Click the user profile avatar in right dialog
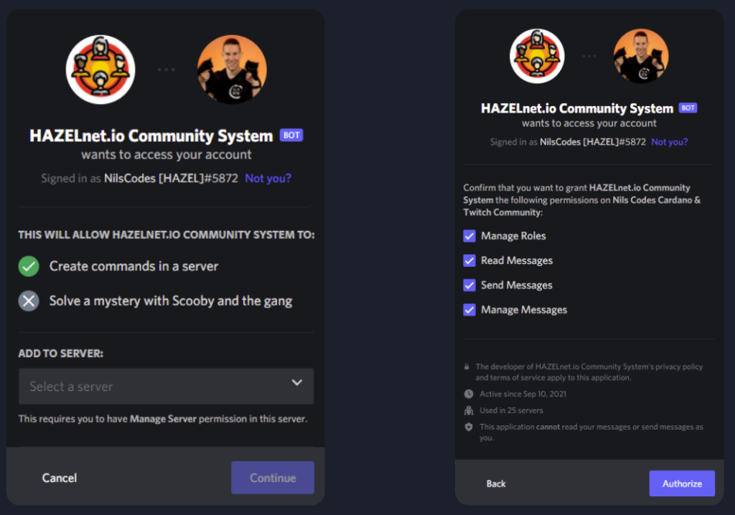Viewport: 735px width, 515px height. pyautogui.click(x=641, y=56)
